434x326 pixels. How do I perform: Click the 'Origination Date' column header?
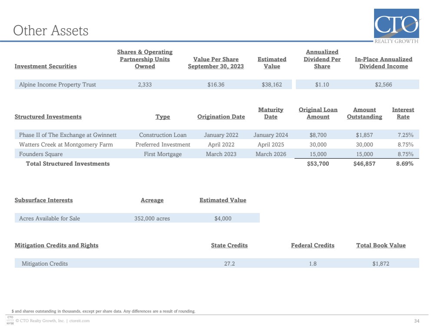point(221,116)
